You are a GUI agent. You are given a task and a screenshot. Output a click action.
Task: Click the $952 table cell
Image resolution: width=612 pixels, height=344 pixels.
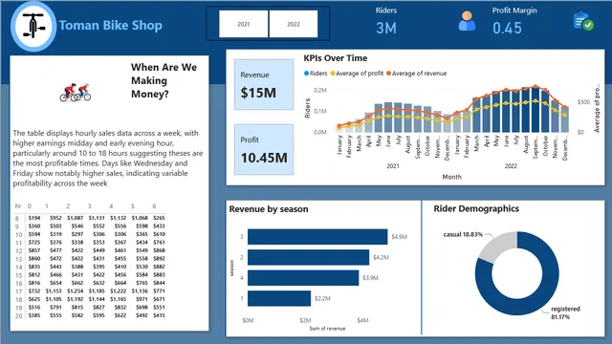pos(55,218)
